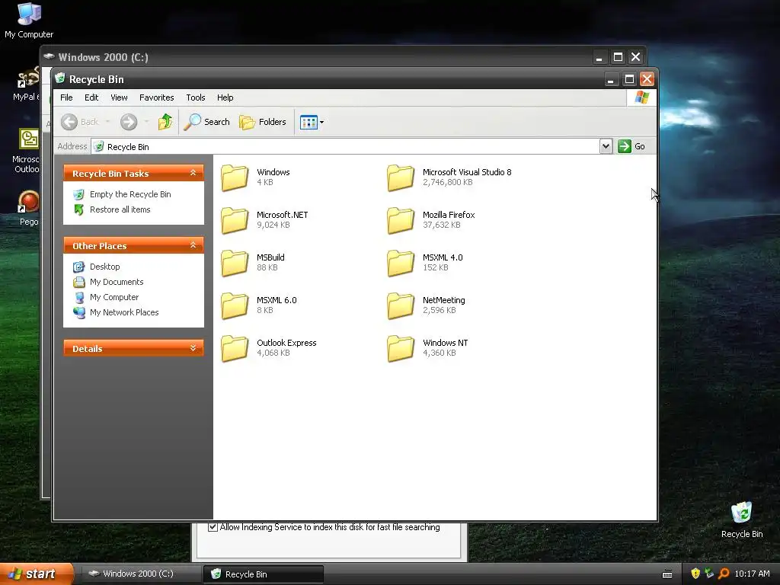Click the Forward arrow toolbar button

pyautogui.click(x=129, y=122)
